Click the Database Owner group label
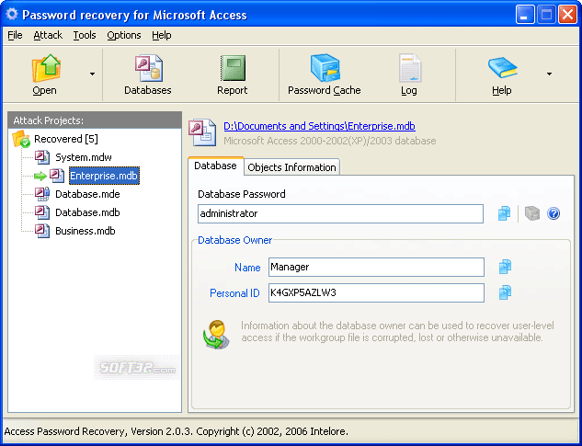Image resolution: width=582 pixels, height=446 pixels. tap(235, 240)
